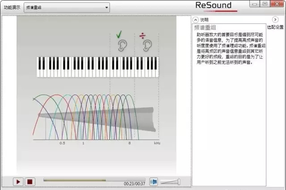Mute audio with the speaker icon
The width and height of the screenshot is (286, 190).
[x=154, y=182]
